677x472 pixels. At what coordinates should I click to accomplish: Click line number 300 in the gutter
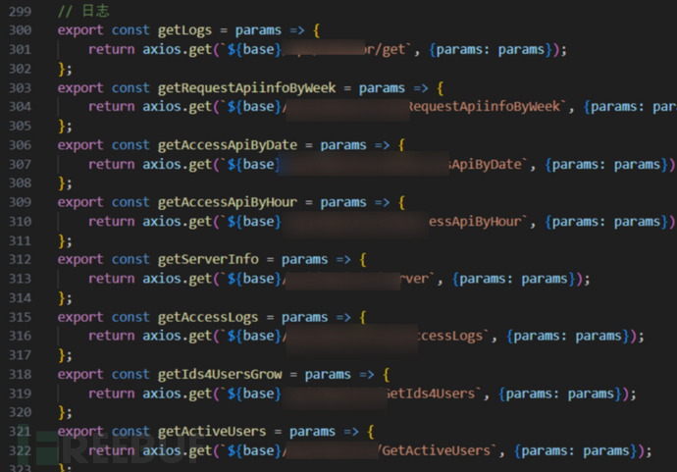(x=20, y=30)
